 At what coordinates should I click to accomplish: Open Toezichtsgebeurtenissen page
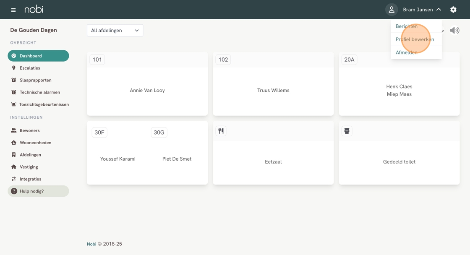[x=44, y=104]
